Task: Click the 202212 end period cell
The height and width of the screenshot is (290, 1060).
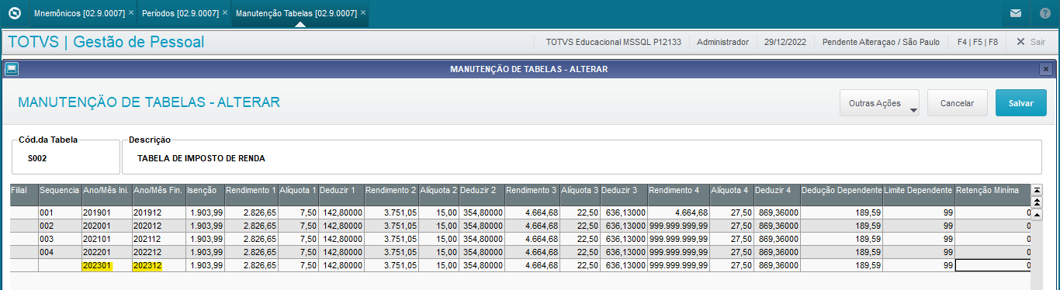Action: pos(158,252)
